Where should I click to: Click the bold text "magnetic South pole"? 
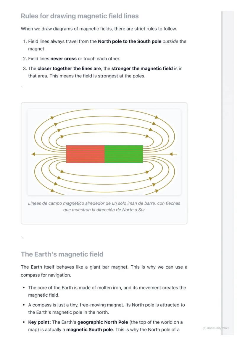pyautogui.click(x=89, y=329)
